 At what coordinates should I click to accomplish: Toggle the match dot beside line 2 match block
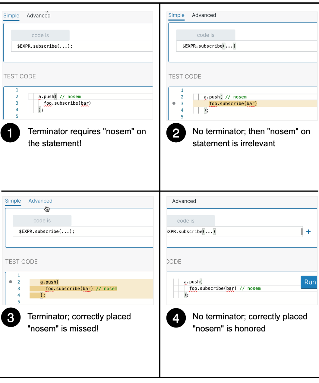(11, 282)
